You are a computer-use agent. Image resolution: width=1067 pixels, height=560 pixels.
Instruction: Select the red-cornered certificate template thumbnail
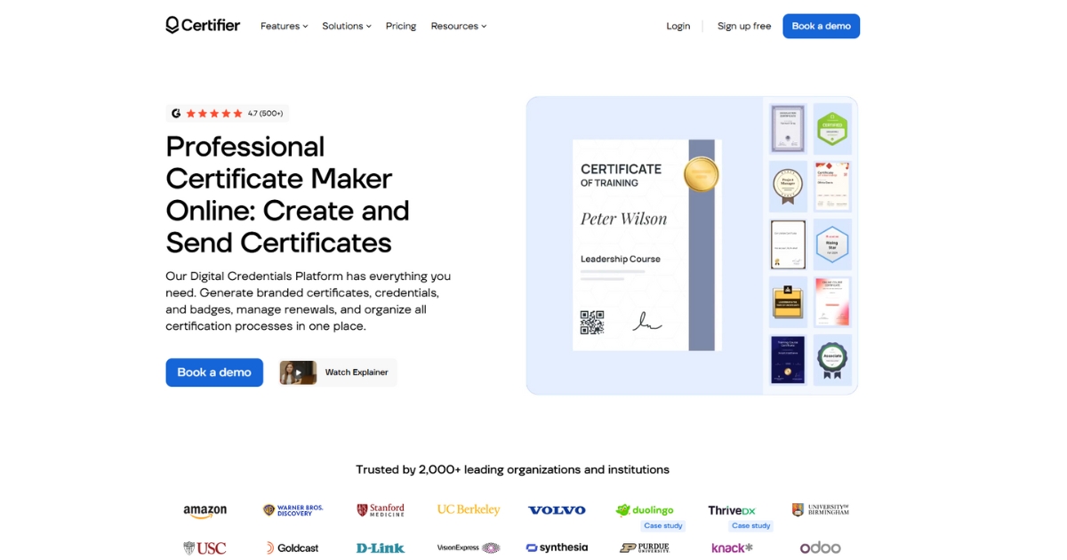(x=833, y=186)
